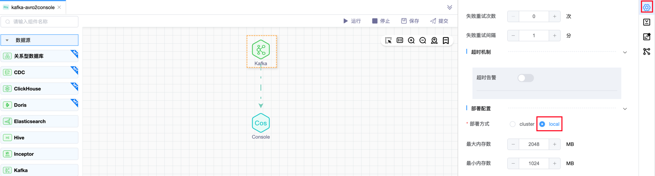The image size is (655, 176).
Task: Click the locate position pin icon
Action: tap(434, 40)
